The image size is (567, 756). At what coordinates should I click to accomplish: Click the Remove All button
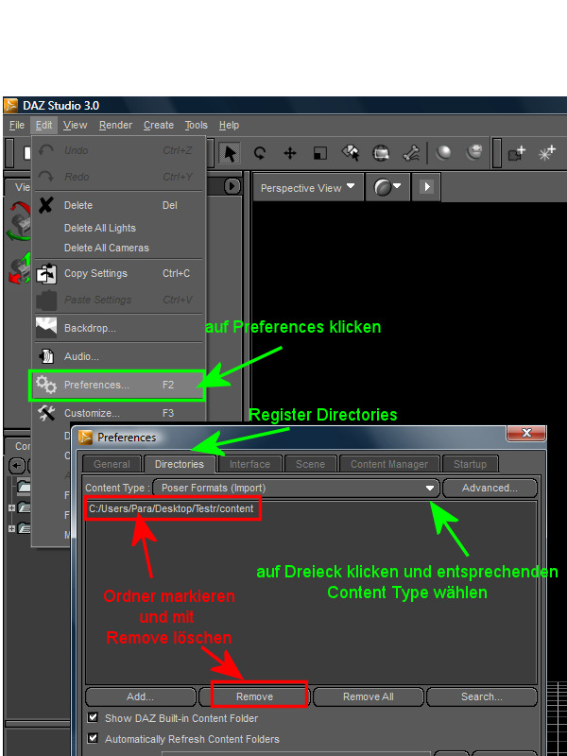pyautogui.click(x=369, y=696)
